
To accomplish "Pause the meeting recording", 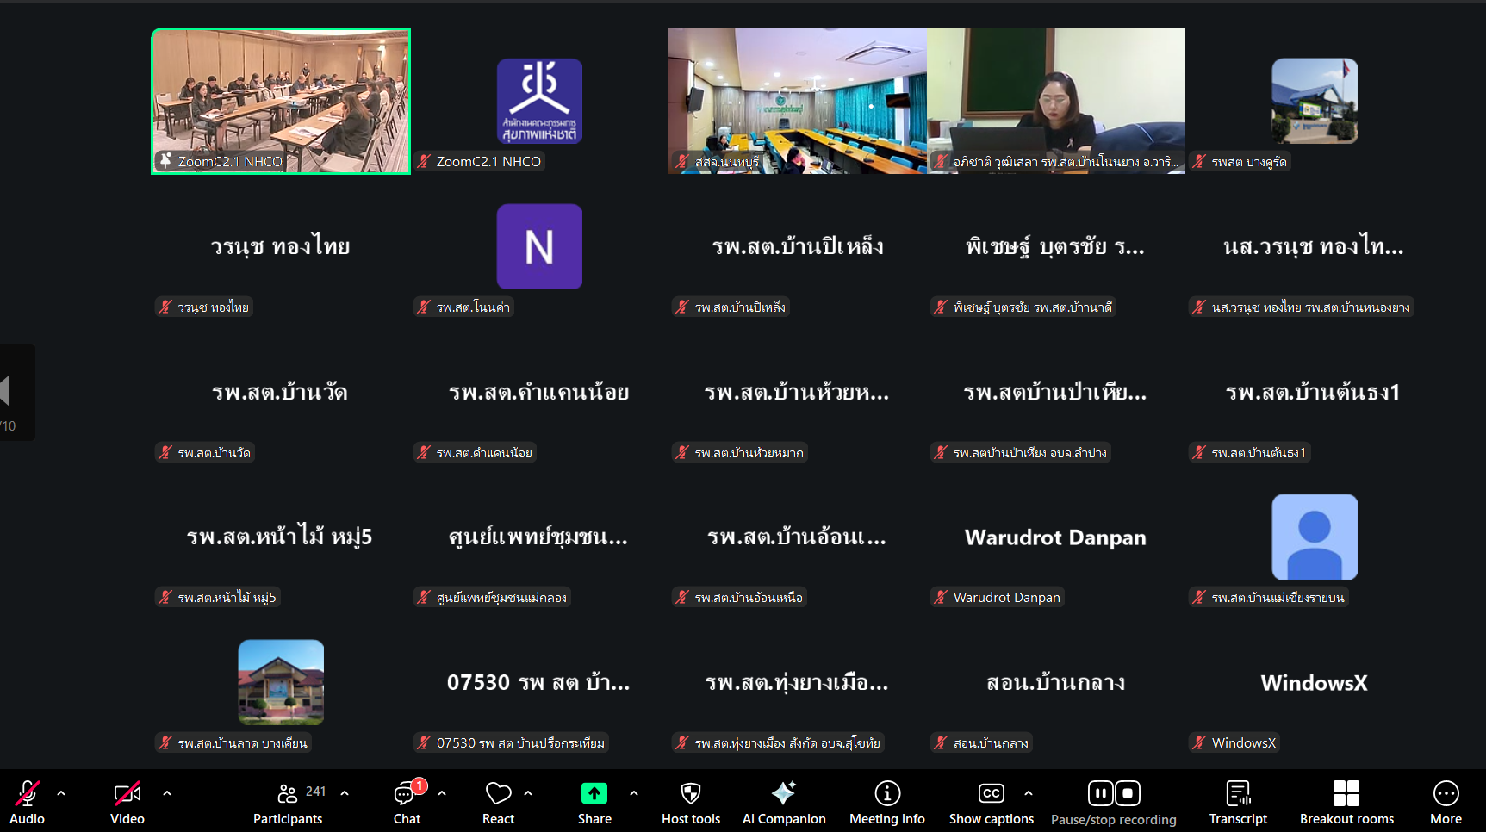I will coord(1100,792).
